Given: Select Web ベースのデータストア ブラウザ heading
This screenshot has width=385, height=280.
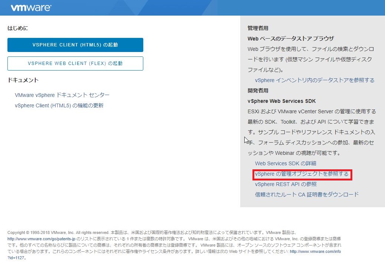Looking at the screenshot, I should (x=291, y=39).
